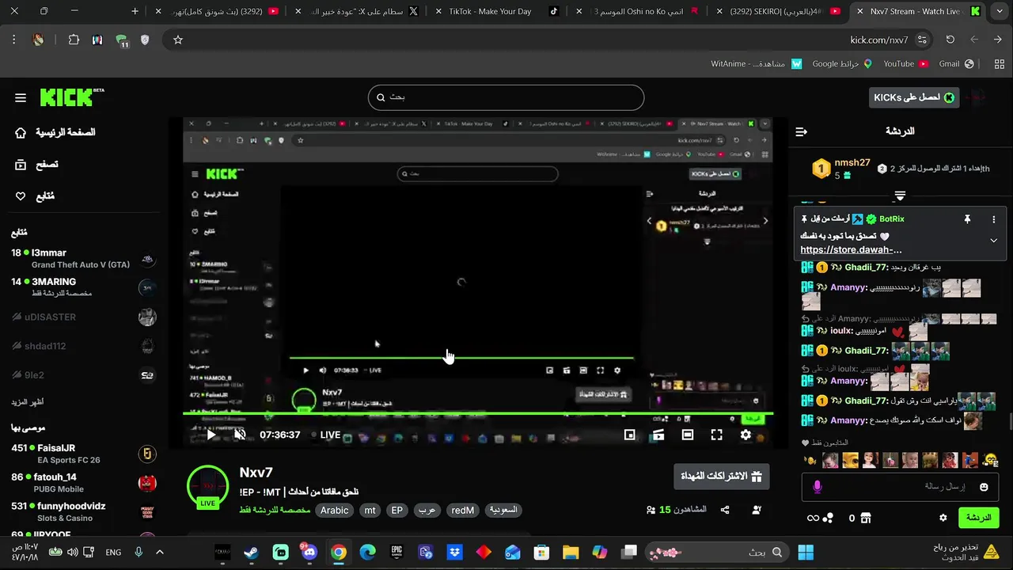Bookmark this page with star
This screenshot has width=1013, height=570.
tap(178, 40)
